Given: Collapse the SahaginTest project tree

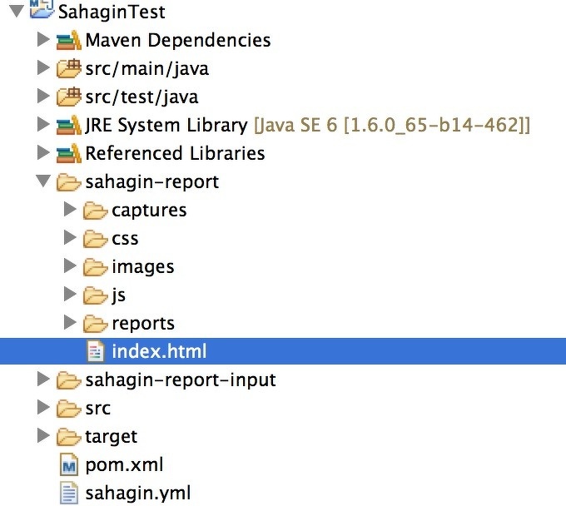Looking at the screenshot, I should pyautogui.click(x=16, y=12).
